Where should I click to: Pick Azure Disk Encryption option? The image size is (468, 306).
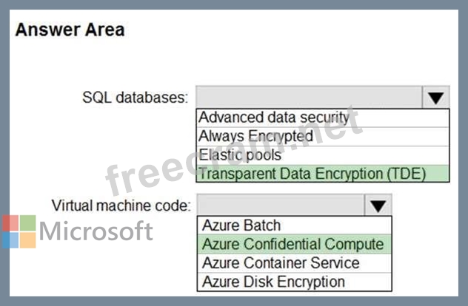pyautogui.click(x=294, y=282)
